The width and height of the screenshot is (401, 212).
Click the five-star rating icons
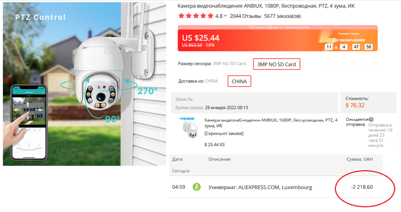tap(196, 16)
